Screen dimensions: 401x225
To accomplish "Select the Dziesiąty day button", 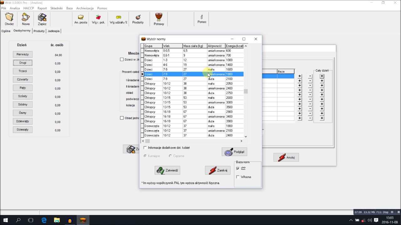I will tap(23, 130).
